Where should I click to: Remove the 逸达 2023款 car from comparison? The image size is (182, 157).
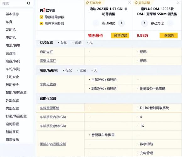pyautogui.click(x=130, y=3)
